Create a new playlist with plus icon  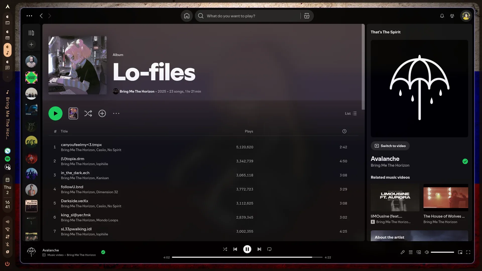tap(31, 44)
